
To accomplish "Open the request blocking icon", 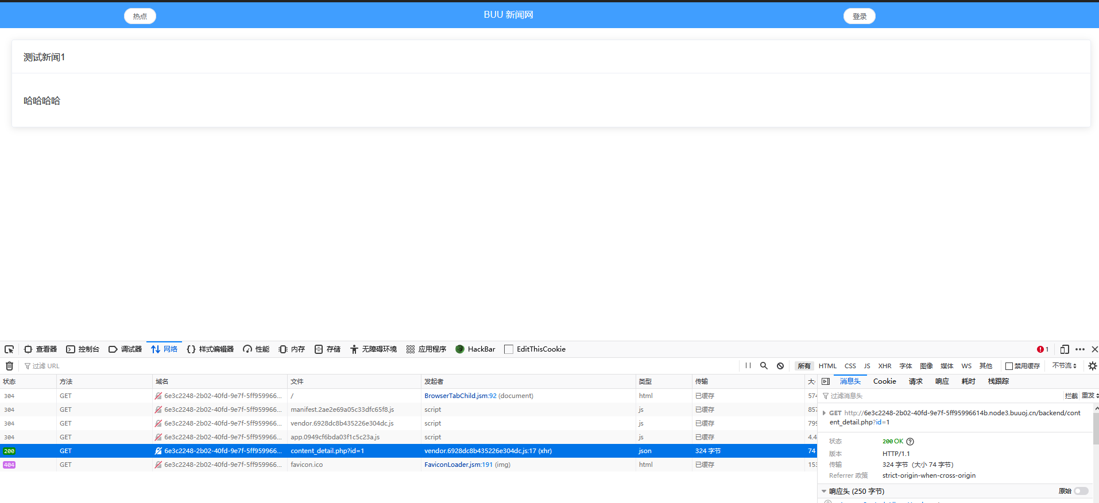I will (x=780, y=366).
